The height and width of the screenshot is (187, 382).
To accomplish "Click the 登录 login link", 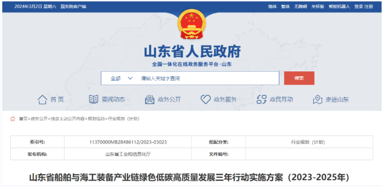I will pyautogui.click(x=359, y=6).
